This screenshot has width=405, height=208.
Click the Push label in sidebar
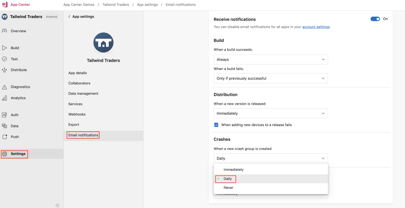click(x=15, y=137)
